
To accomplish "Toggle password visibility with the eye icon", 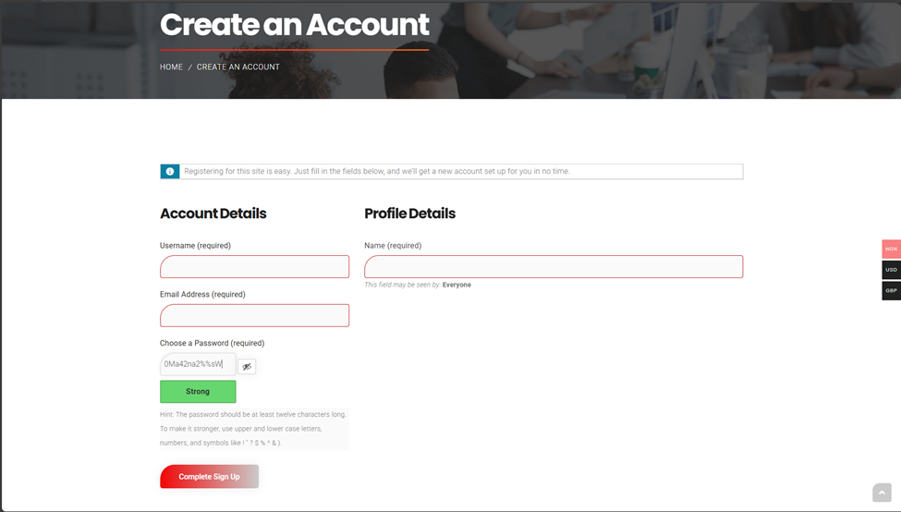I will [247, 367].
